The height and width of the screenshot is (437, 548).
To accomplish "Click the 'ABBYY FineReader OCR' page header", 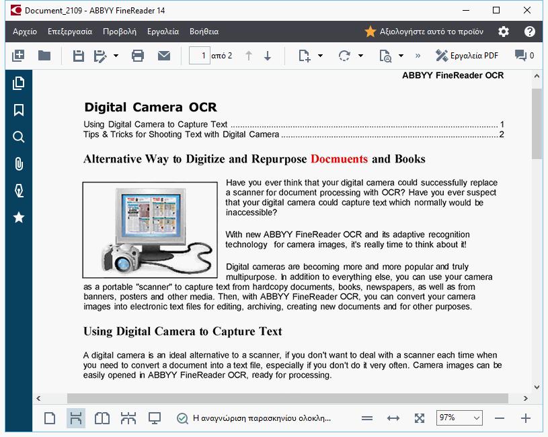I will (453, 75).
